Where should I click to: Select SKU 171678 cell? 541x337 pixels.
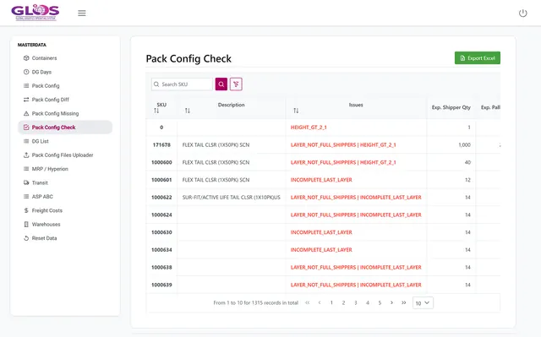[161, 144]
